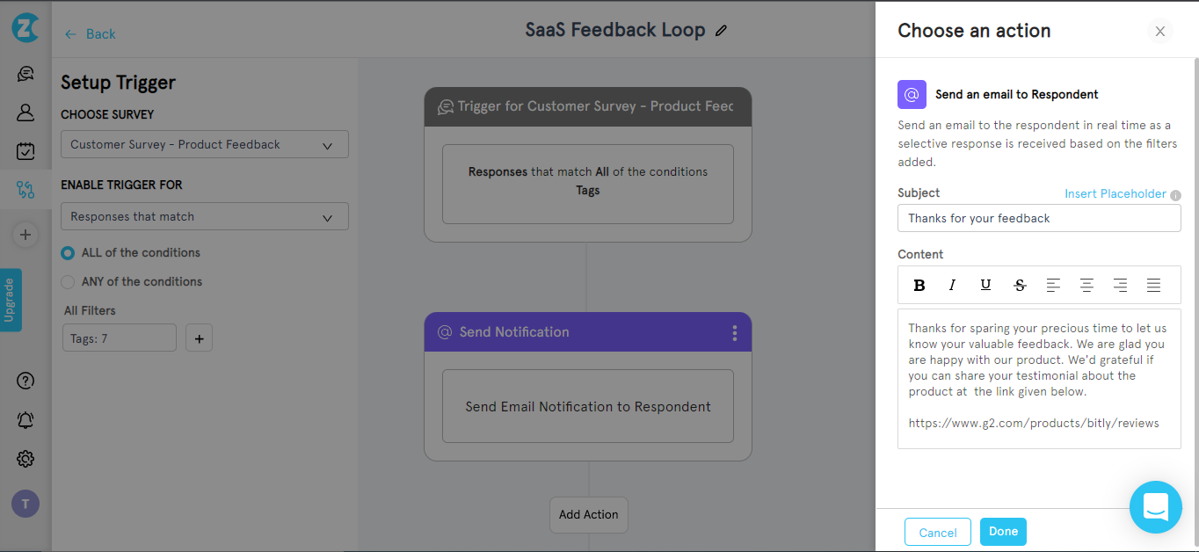This screenshot has width=1199, height=552.
Task: Focus the Subject input field
Action: (1039, 218)
